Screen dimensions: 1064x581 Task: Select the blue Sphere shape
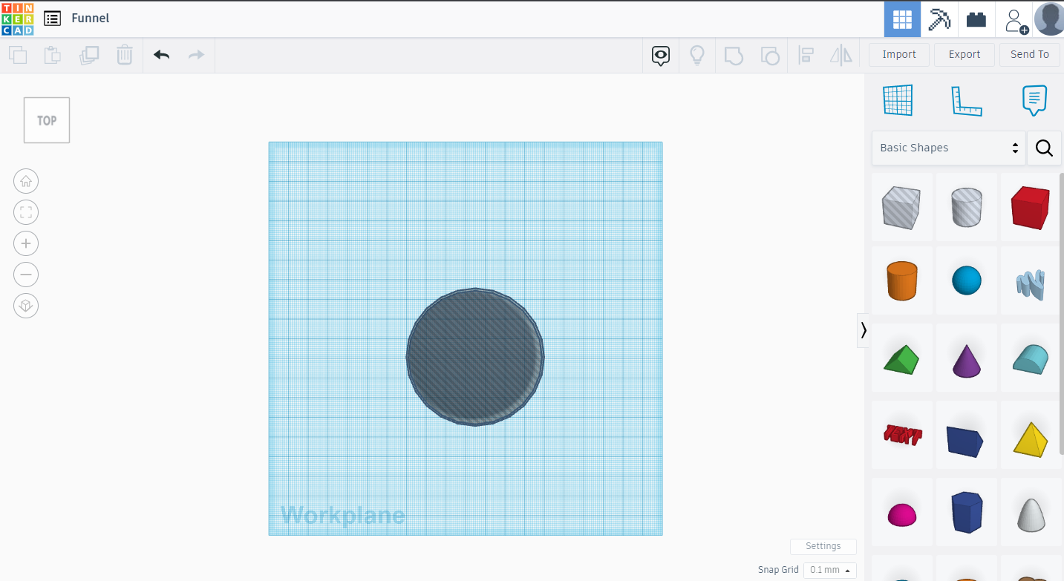click(x=967, y=281)
